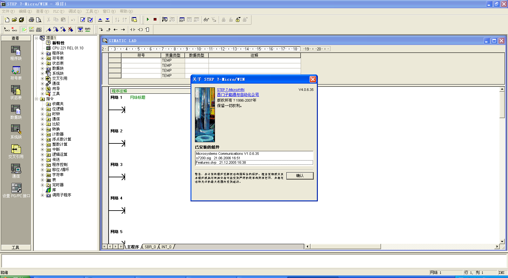Open the 文件 menu
508x278 pixels.
(x=8, y=11)
